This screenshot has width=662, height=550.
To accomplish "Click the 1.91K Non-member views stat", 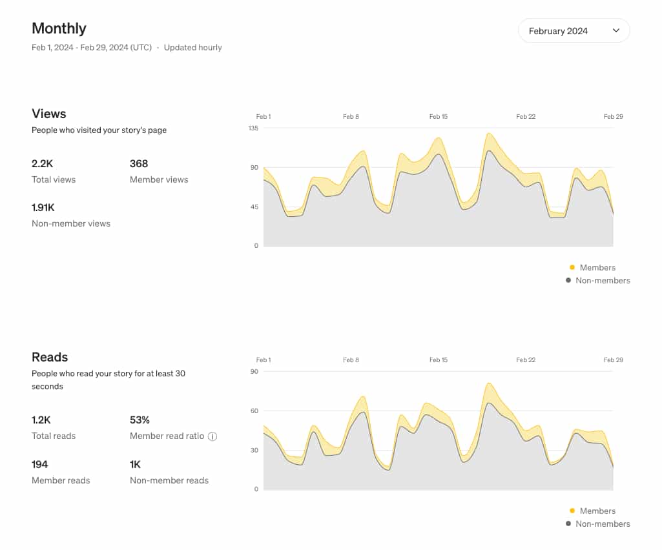I will (x=43, y=208).
